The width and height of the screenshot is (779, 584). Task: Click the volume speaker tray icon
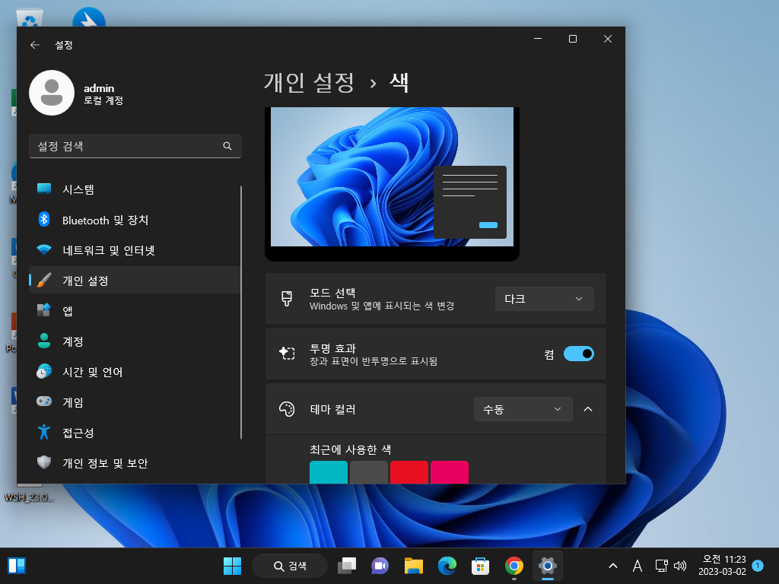680,566
